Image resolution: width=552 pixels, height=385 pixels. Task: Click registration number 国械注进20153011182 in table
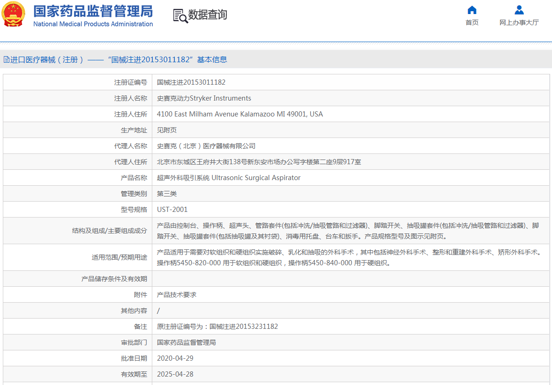point(191,82)
